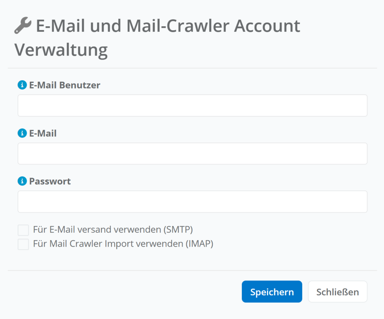Click the 'Für Mail Crawler Import verwenden (IMAP)' label text
384x319 pixels.
123,244
